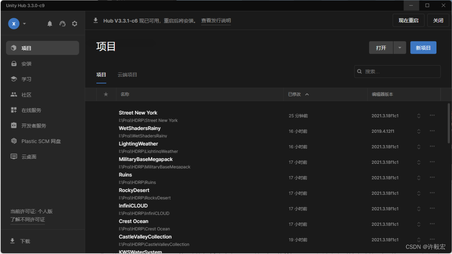Click the update download icon in banner
Screen dimensions: 452x254
coord(96,20)
